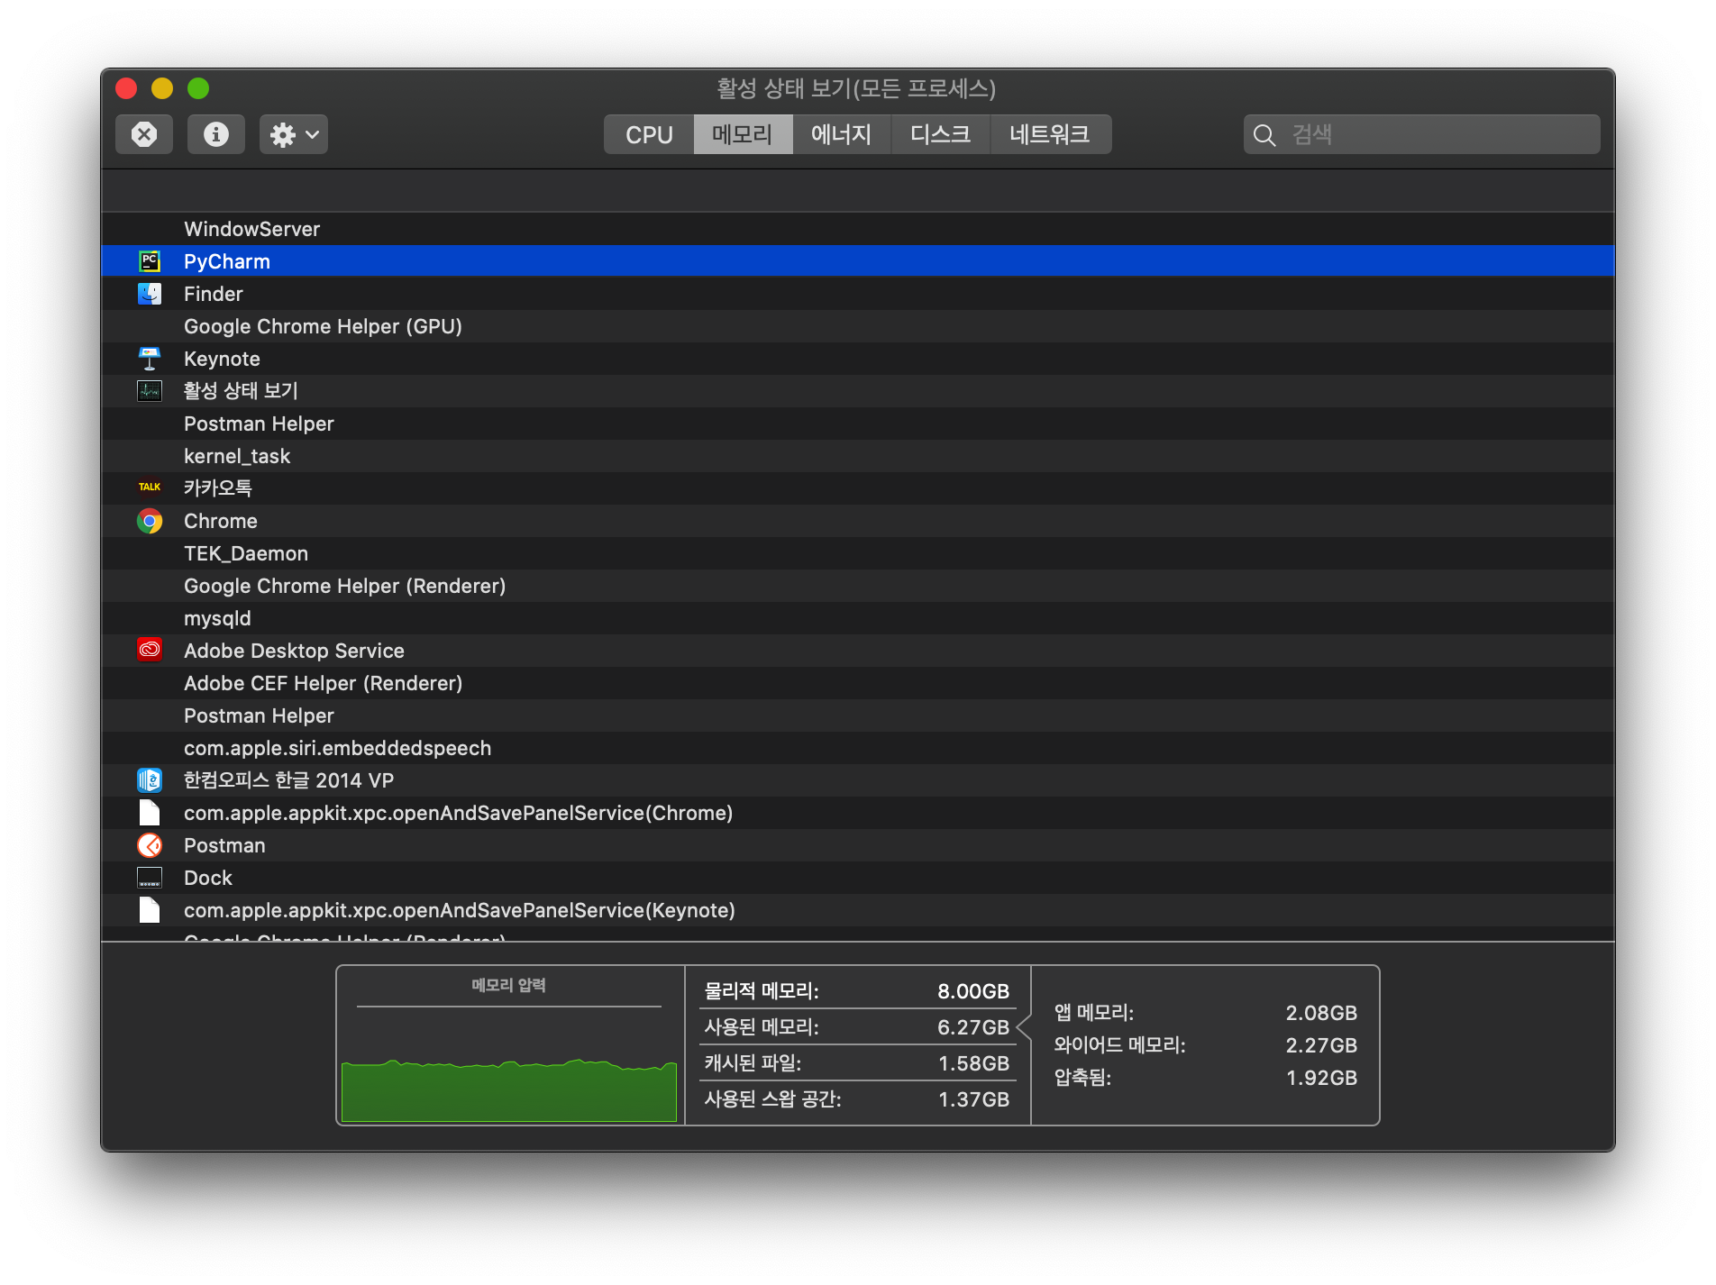Click the window title 활성 상태 보기(모든 프로세스)
This screenshot has height=1285, width=1716.
pos(856,88)
